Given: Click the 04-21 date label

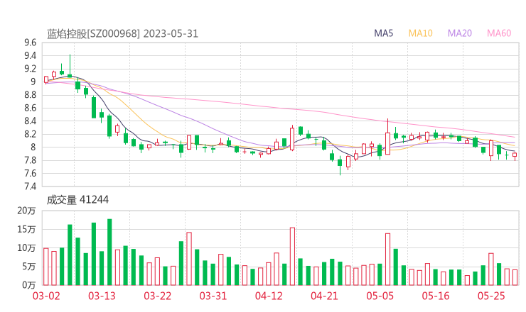Looking at the screenshot, I should coord(324,296).
